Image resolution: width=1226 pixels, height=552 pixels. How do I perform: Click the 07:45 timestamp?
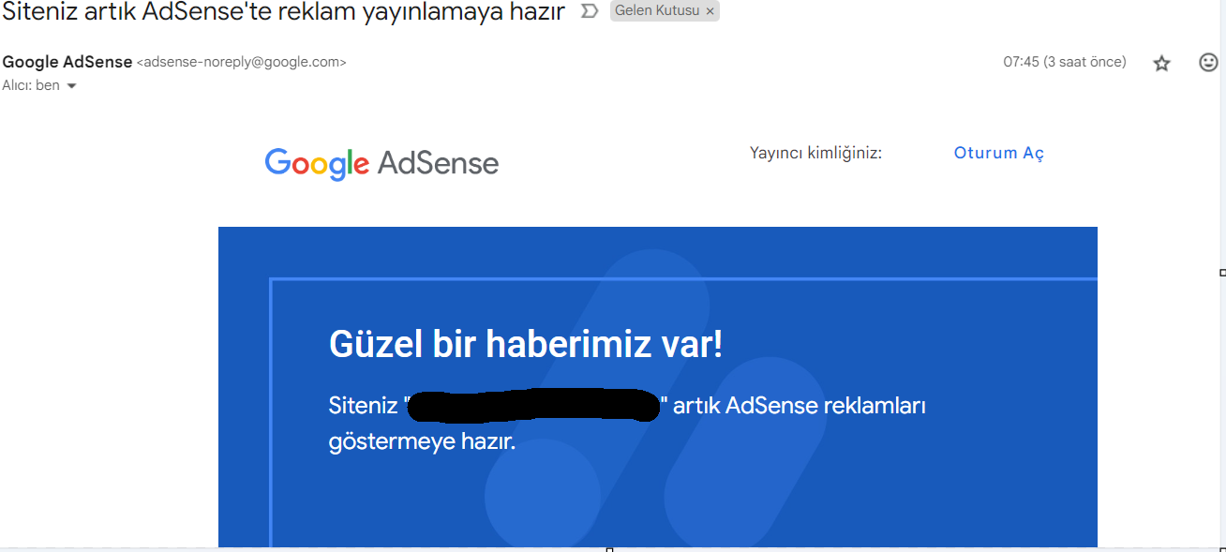[x=1064, y=62]
